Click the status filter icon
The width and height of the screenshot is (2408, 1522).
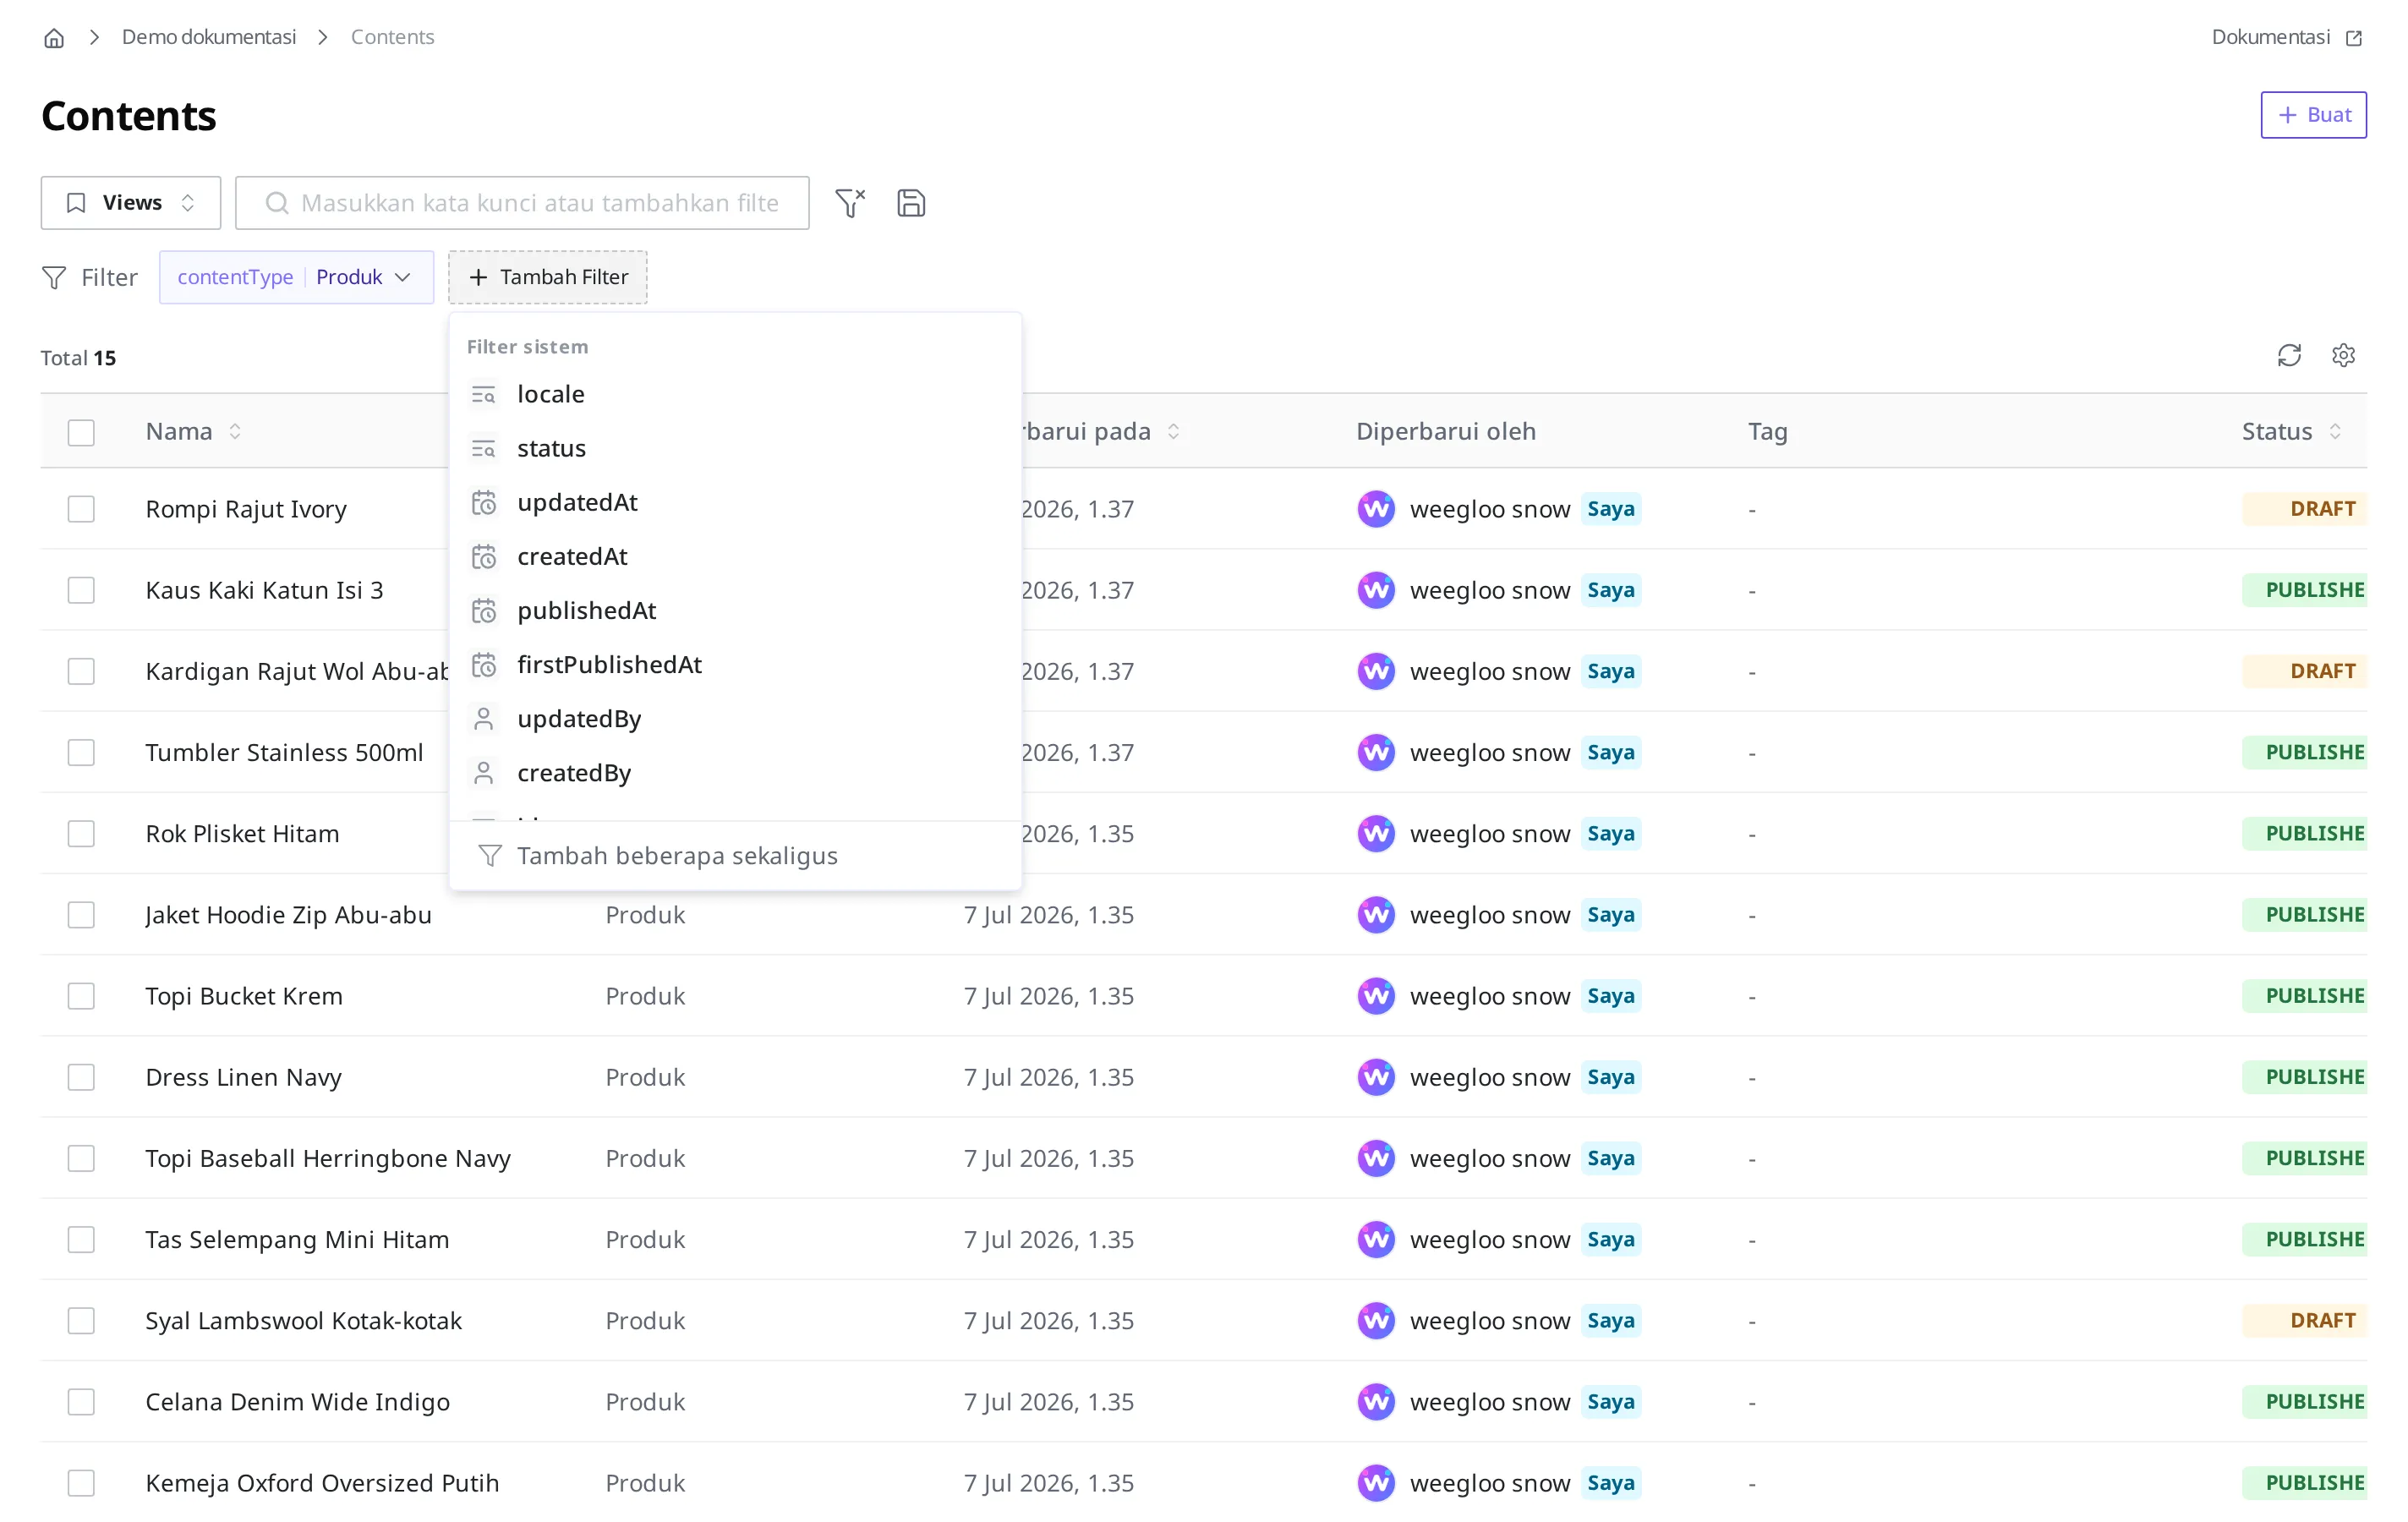[484, 449]
